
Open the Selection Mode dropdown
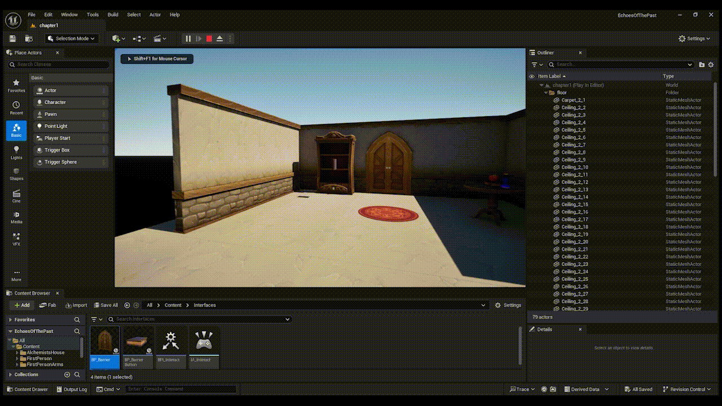[x=72, y=38]
